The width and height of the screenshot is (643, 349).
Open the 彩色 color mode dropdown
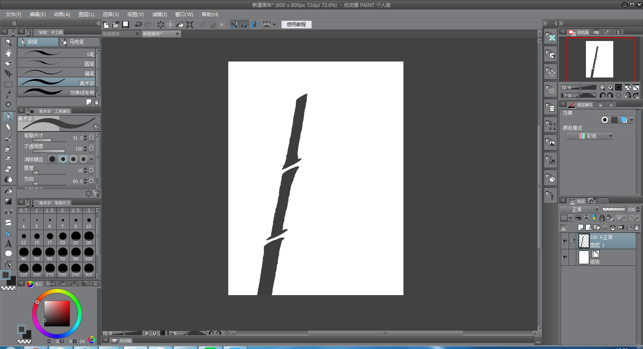(x=590, y=136)
